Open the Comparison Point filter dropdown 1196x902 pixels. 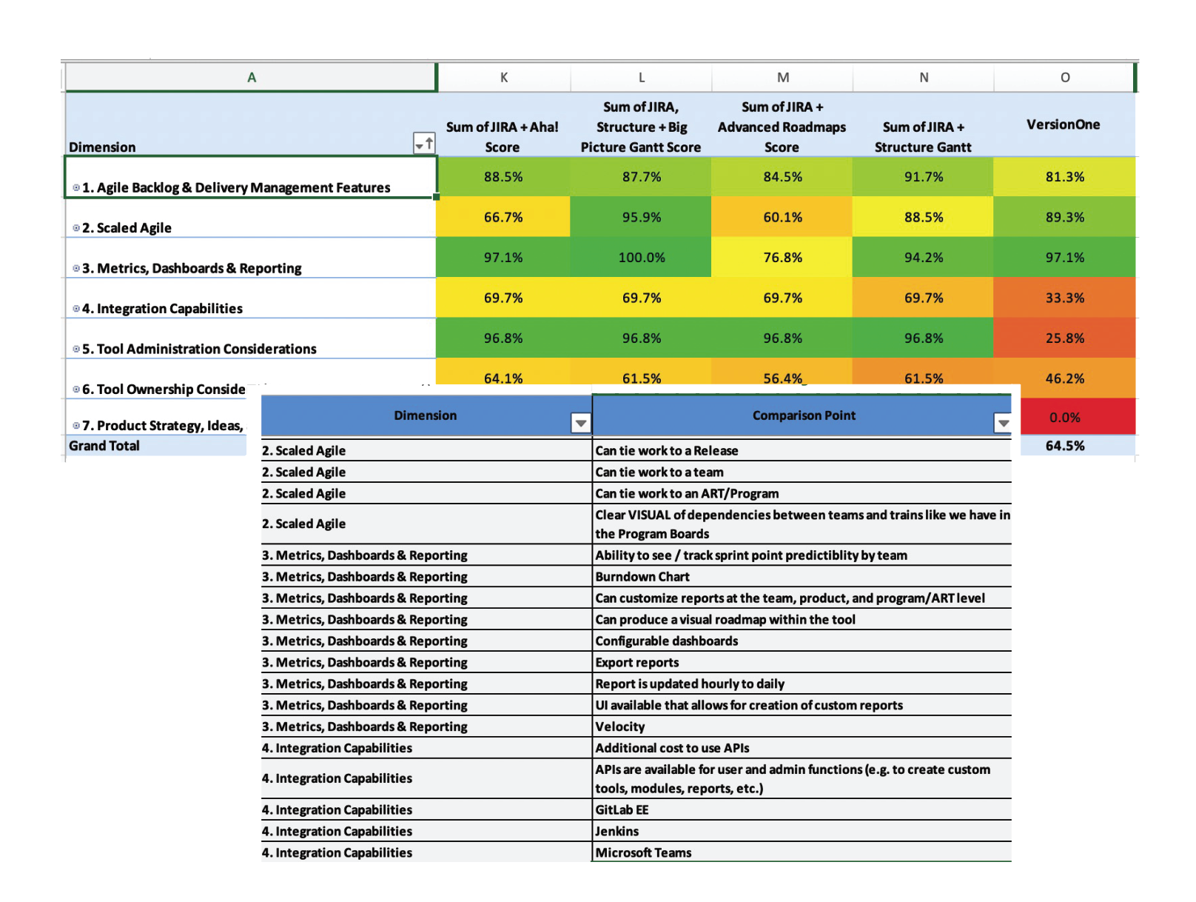pos(1004,421)
